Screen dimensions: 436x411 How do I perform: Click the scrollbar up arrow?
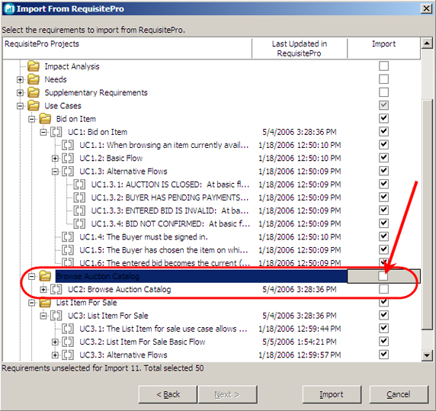tap(427, 43)
